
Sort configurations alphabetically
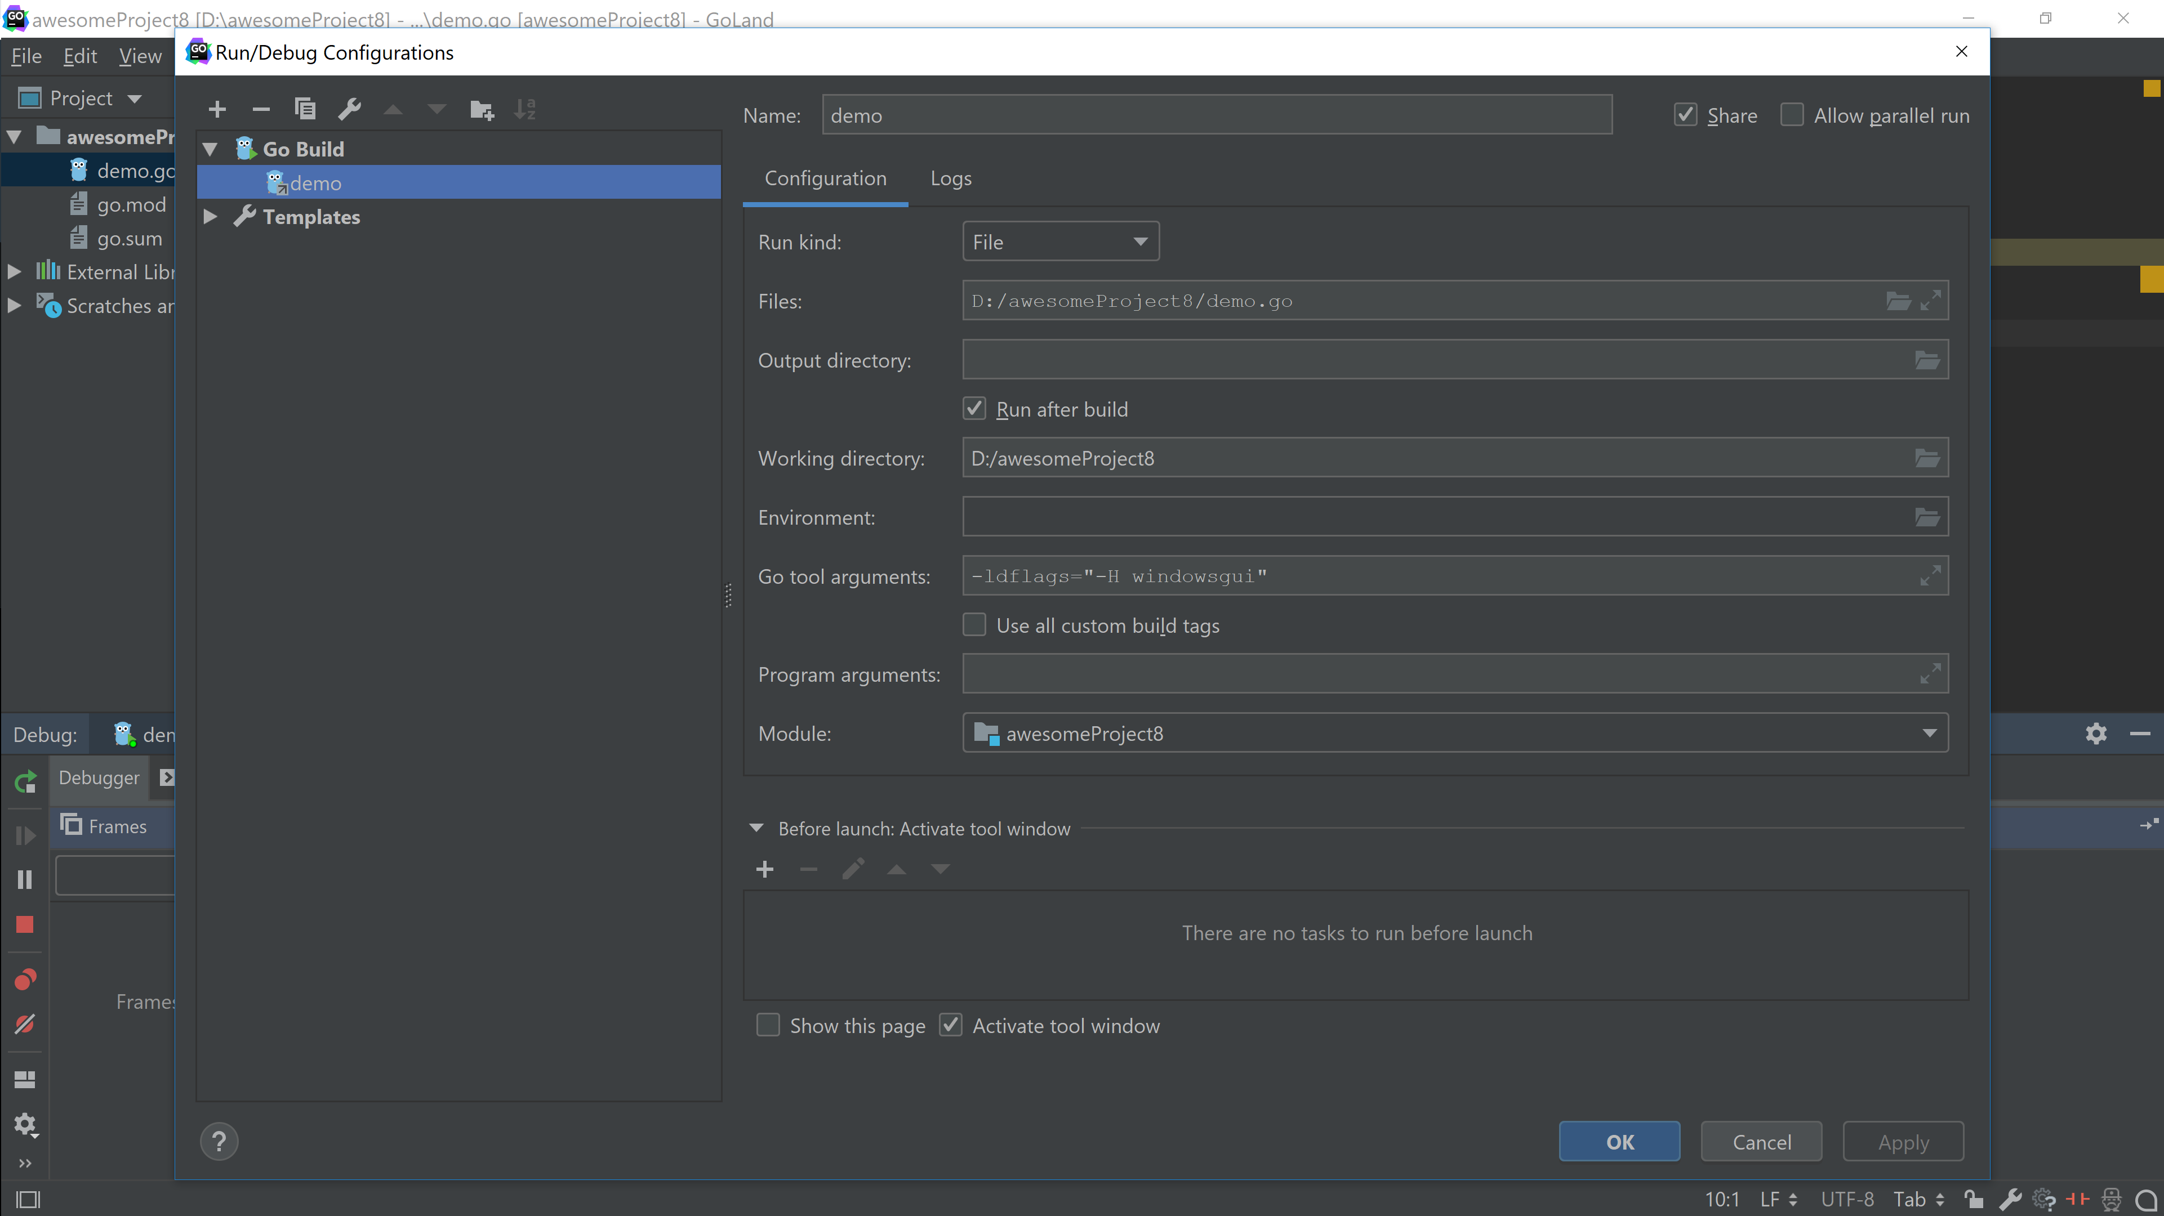524,109
